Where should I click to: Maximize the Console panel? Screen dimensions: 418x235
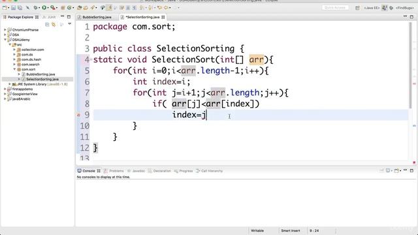pyautogui.click(x=411, y=170)
